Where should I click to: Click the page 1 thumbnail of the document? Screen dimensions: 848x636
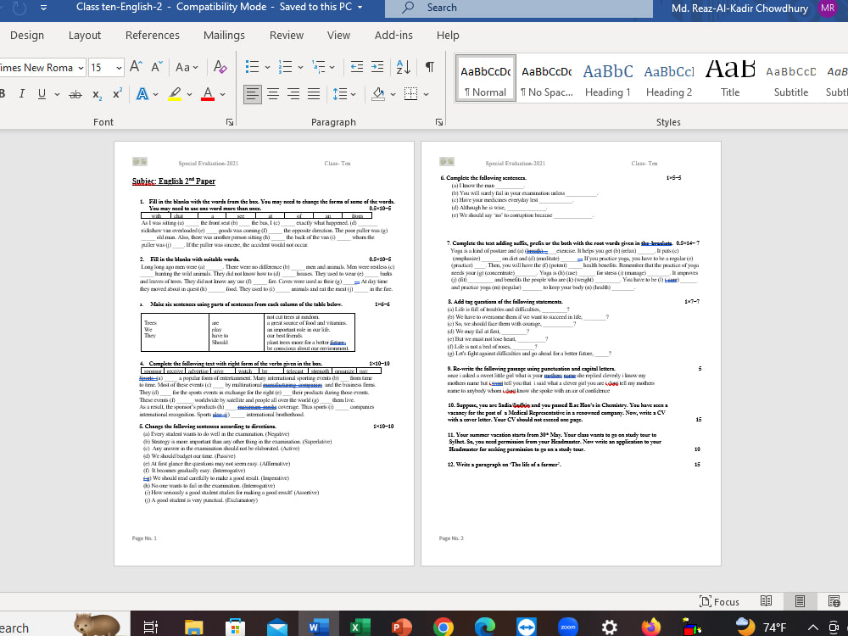point(264,354)
